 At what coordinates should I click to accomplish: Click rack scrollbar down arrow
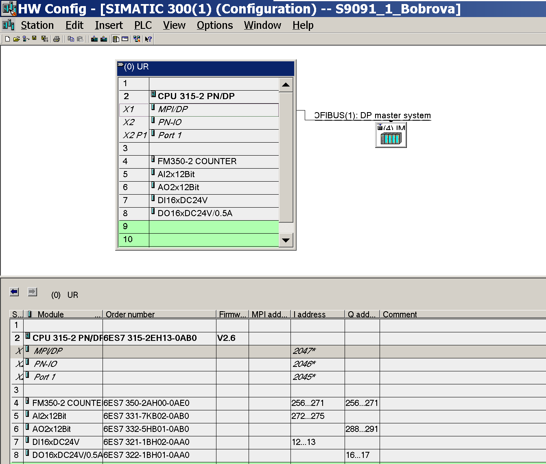[x=286, y=240]
